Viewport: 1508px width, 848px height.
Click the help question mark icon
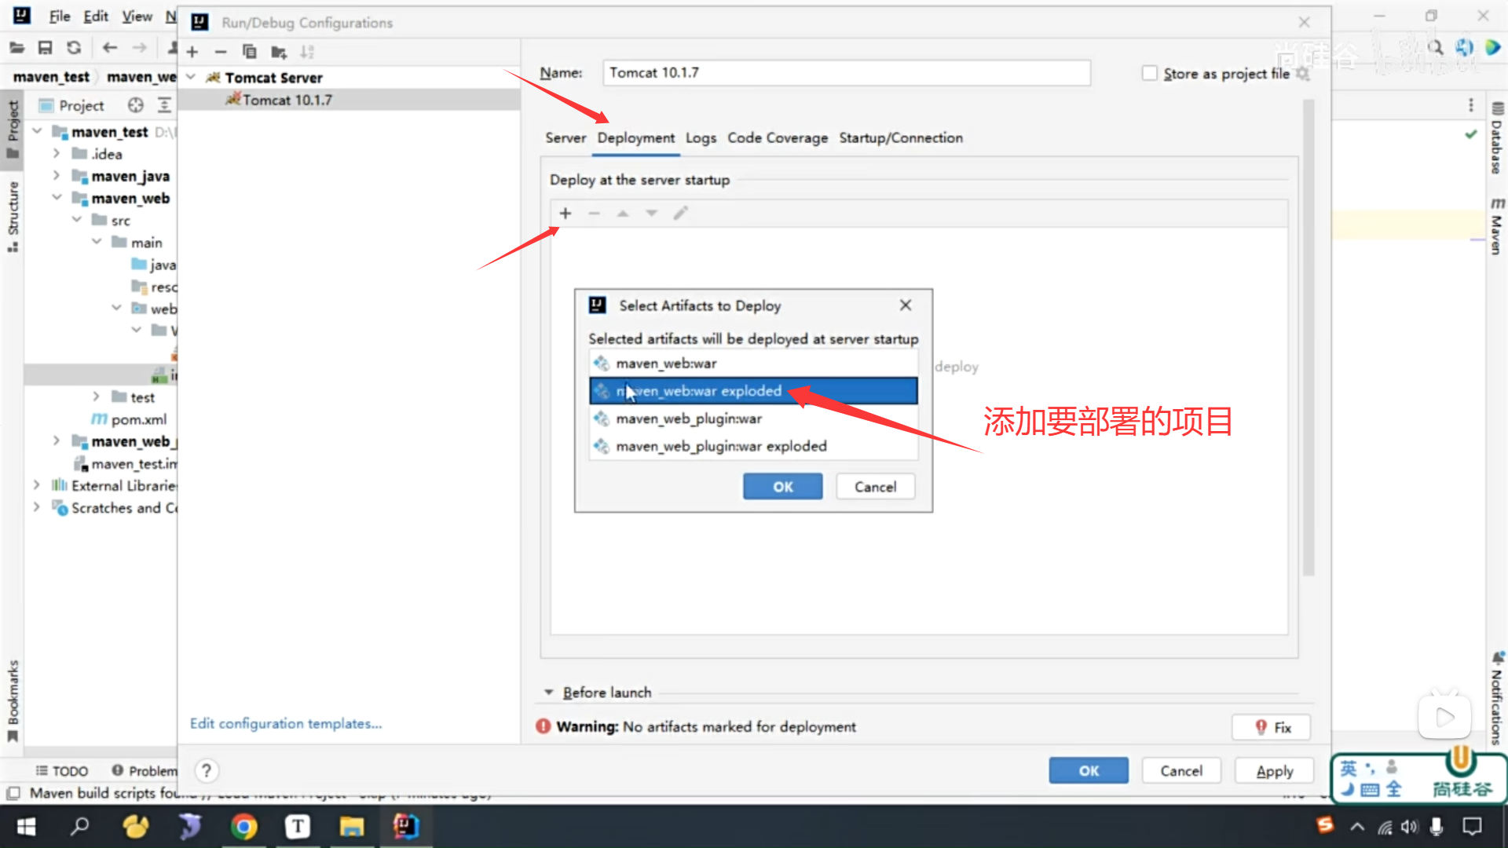207,770
